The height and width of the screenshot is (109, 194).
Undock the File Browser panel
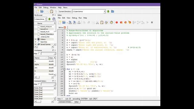pos(53,15)
